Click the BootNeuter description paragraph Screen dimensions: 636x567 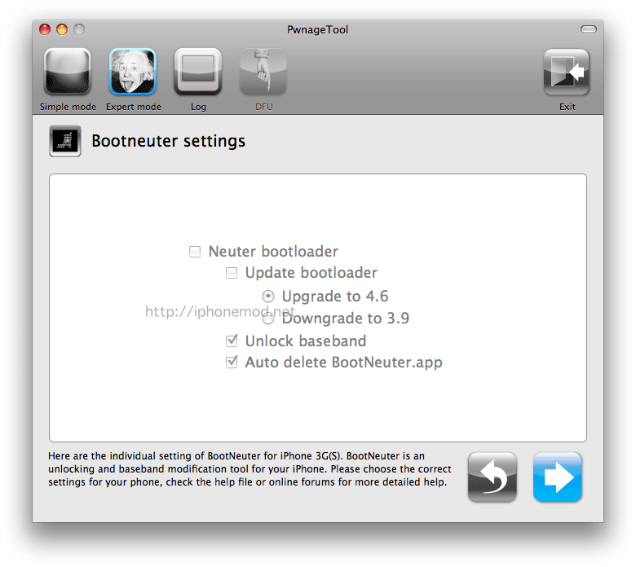coord(250,469)
